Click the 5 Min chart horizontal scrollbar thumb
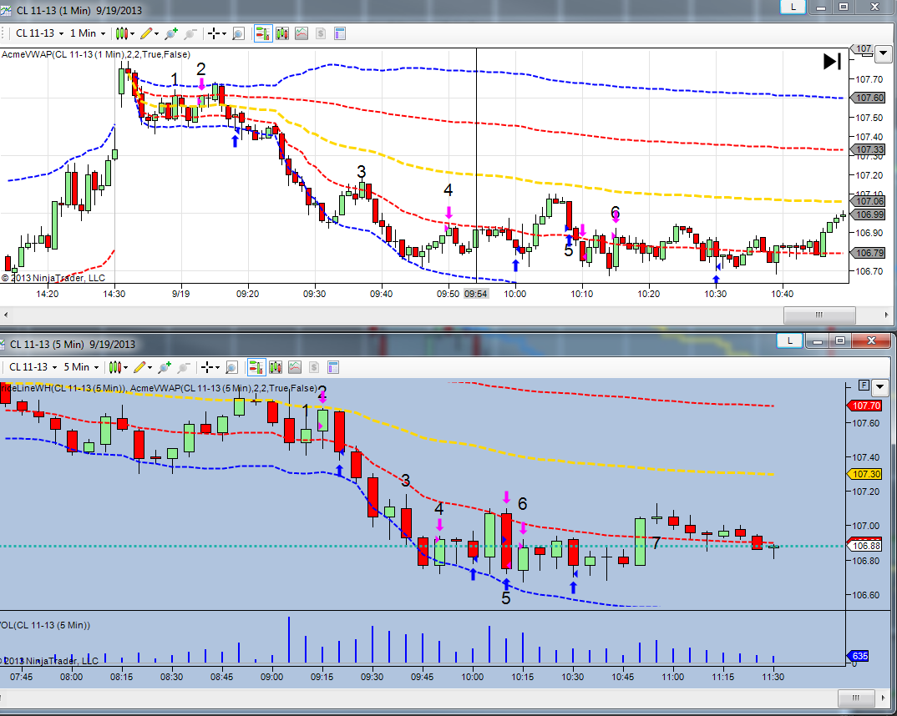Screen dimensions: 897x716 pyautogui.click(x=856, y=698)
